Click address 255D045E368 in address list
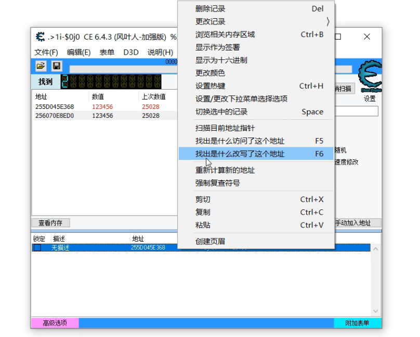The height and width of the screenshot is (337, 420). (148, 247)
